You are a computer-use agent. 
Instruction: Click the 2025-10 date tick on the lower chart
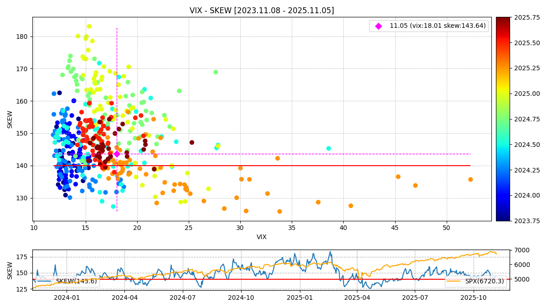click(x=474, y=298)
